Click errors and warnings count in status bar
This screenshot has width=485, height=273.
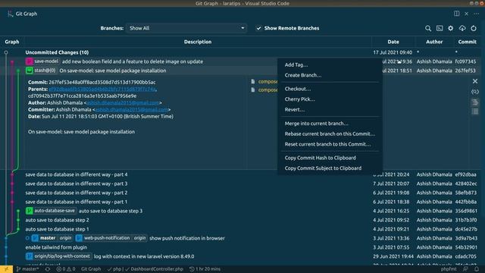pos(66,269)
